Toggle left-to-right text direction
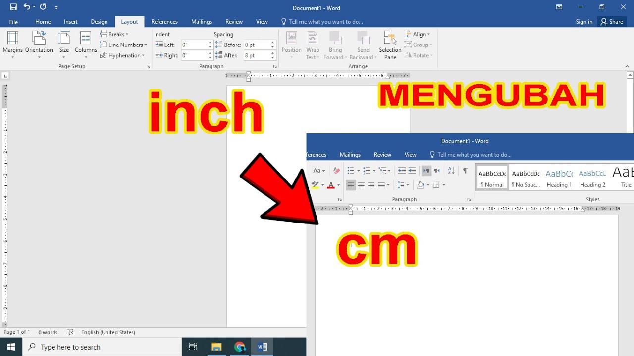This screenshot has height=356, width=634. [426, 171]
